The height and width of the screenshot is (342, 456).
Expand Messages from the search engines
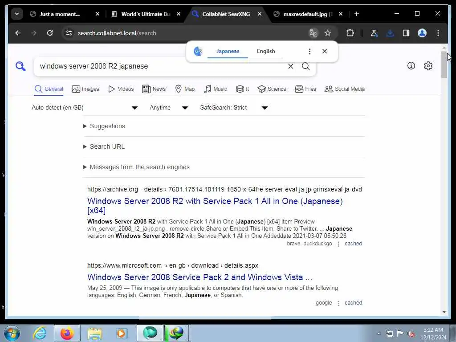tap(136, 167)
